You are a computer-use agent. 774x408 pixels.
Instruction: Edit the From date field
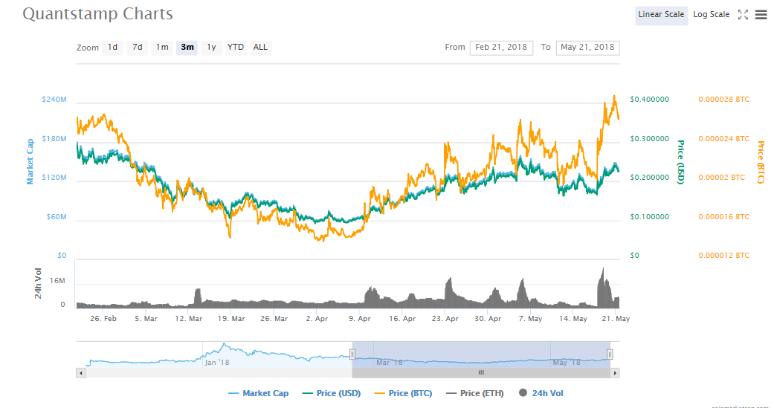coord(501,48)
